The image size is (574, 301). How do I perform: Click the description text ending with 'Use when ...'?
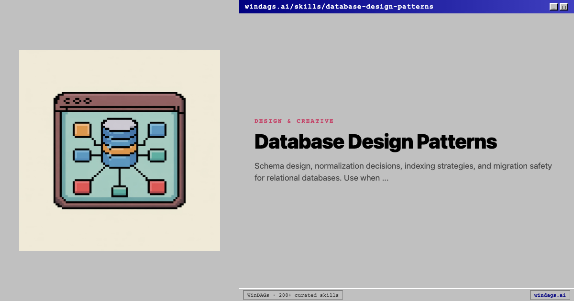click(403, 172)
